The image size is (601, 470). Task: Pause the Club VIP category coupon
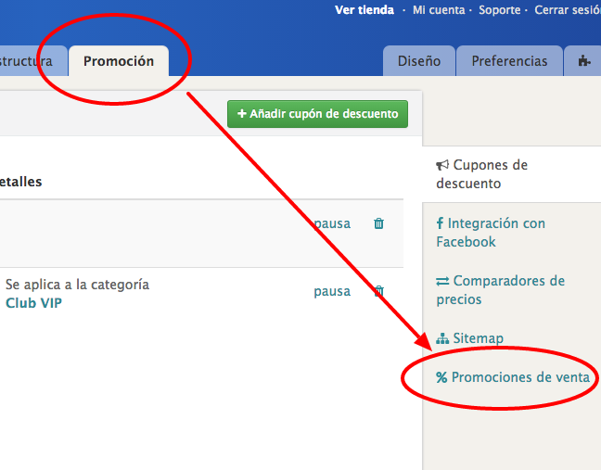point(332,291)
